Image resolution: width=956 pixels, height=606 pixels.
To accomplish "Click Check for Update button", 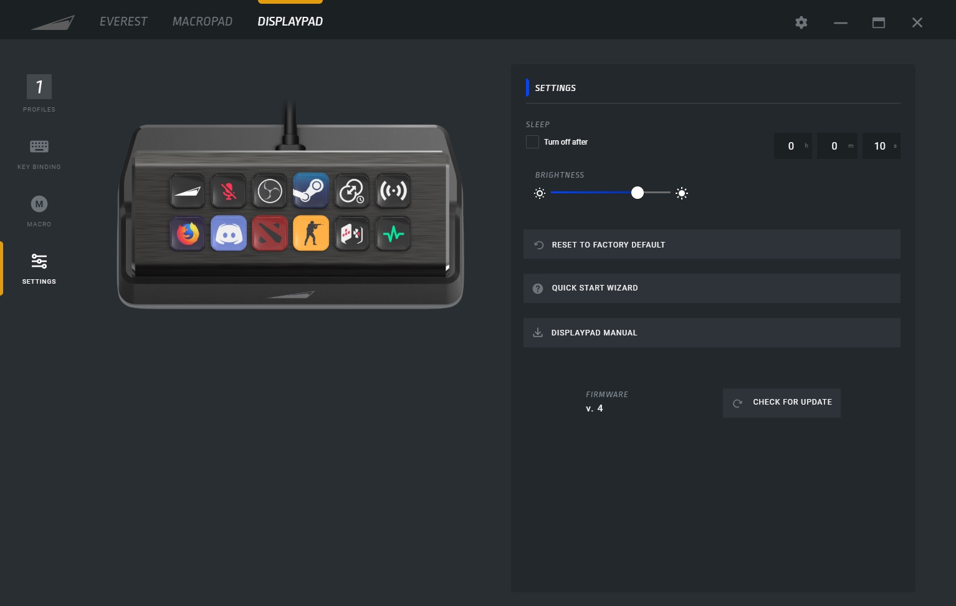I will [x=782, y=403].
